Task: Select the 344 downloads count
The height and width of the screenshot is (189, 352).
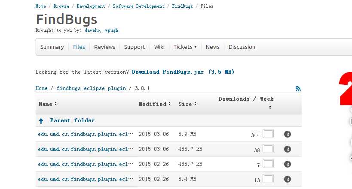Action: click(255, 135)
